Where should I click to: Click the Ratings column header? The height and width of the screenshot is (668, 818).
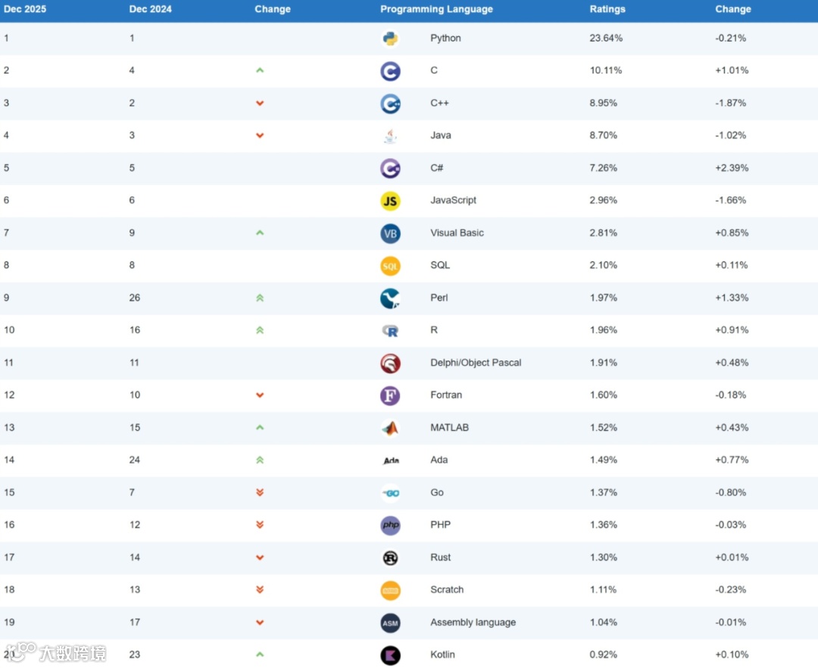click(x=607, y=9)
